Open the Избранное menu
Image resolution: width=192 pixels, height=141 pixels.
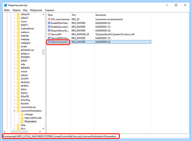pyautogui.click(x=36, y=10)
